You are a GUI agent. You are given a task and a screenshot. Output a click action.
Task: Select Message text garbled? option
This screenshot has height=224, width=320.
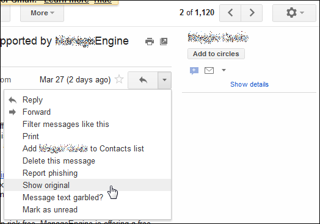click(88, 198)
